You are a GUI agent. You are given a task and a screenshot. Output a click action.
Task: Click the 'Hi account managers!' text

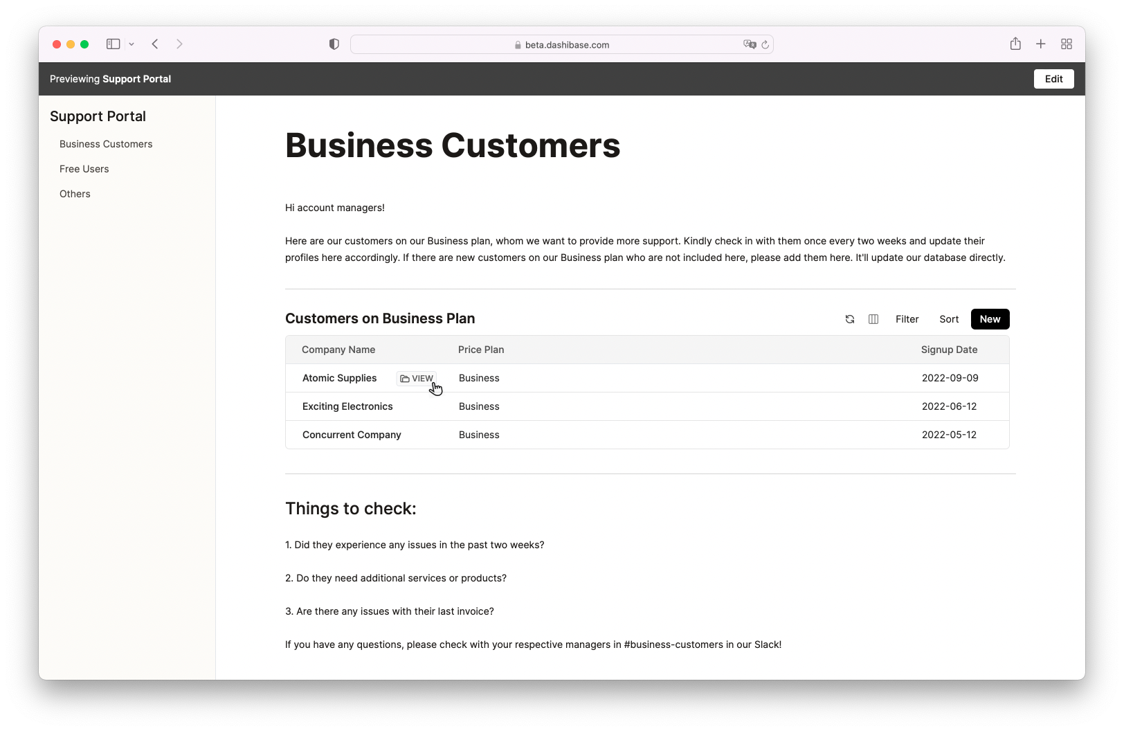pos(335,208)
